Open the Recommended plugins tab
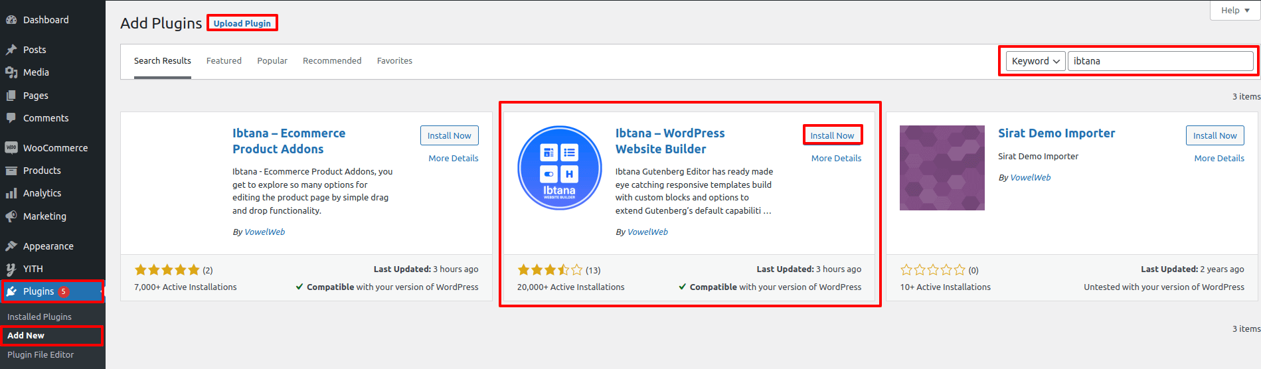 pyautogui.click(x=332, y=61)
